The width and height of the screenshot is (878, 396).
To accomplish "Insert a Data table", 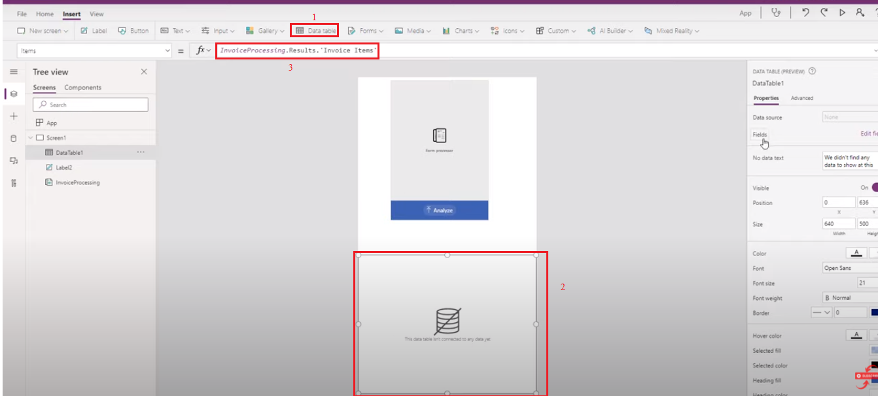I will [315, 31].
